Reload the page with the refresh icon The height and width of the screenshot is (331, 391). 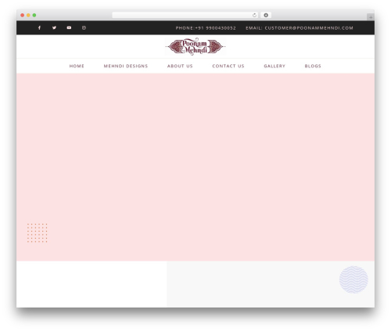[254, 15]
